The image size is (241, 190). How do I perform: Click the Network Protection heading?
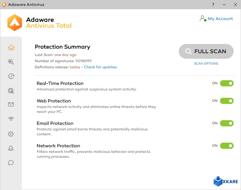(x=59, y=146)
